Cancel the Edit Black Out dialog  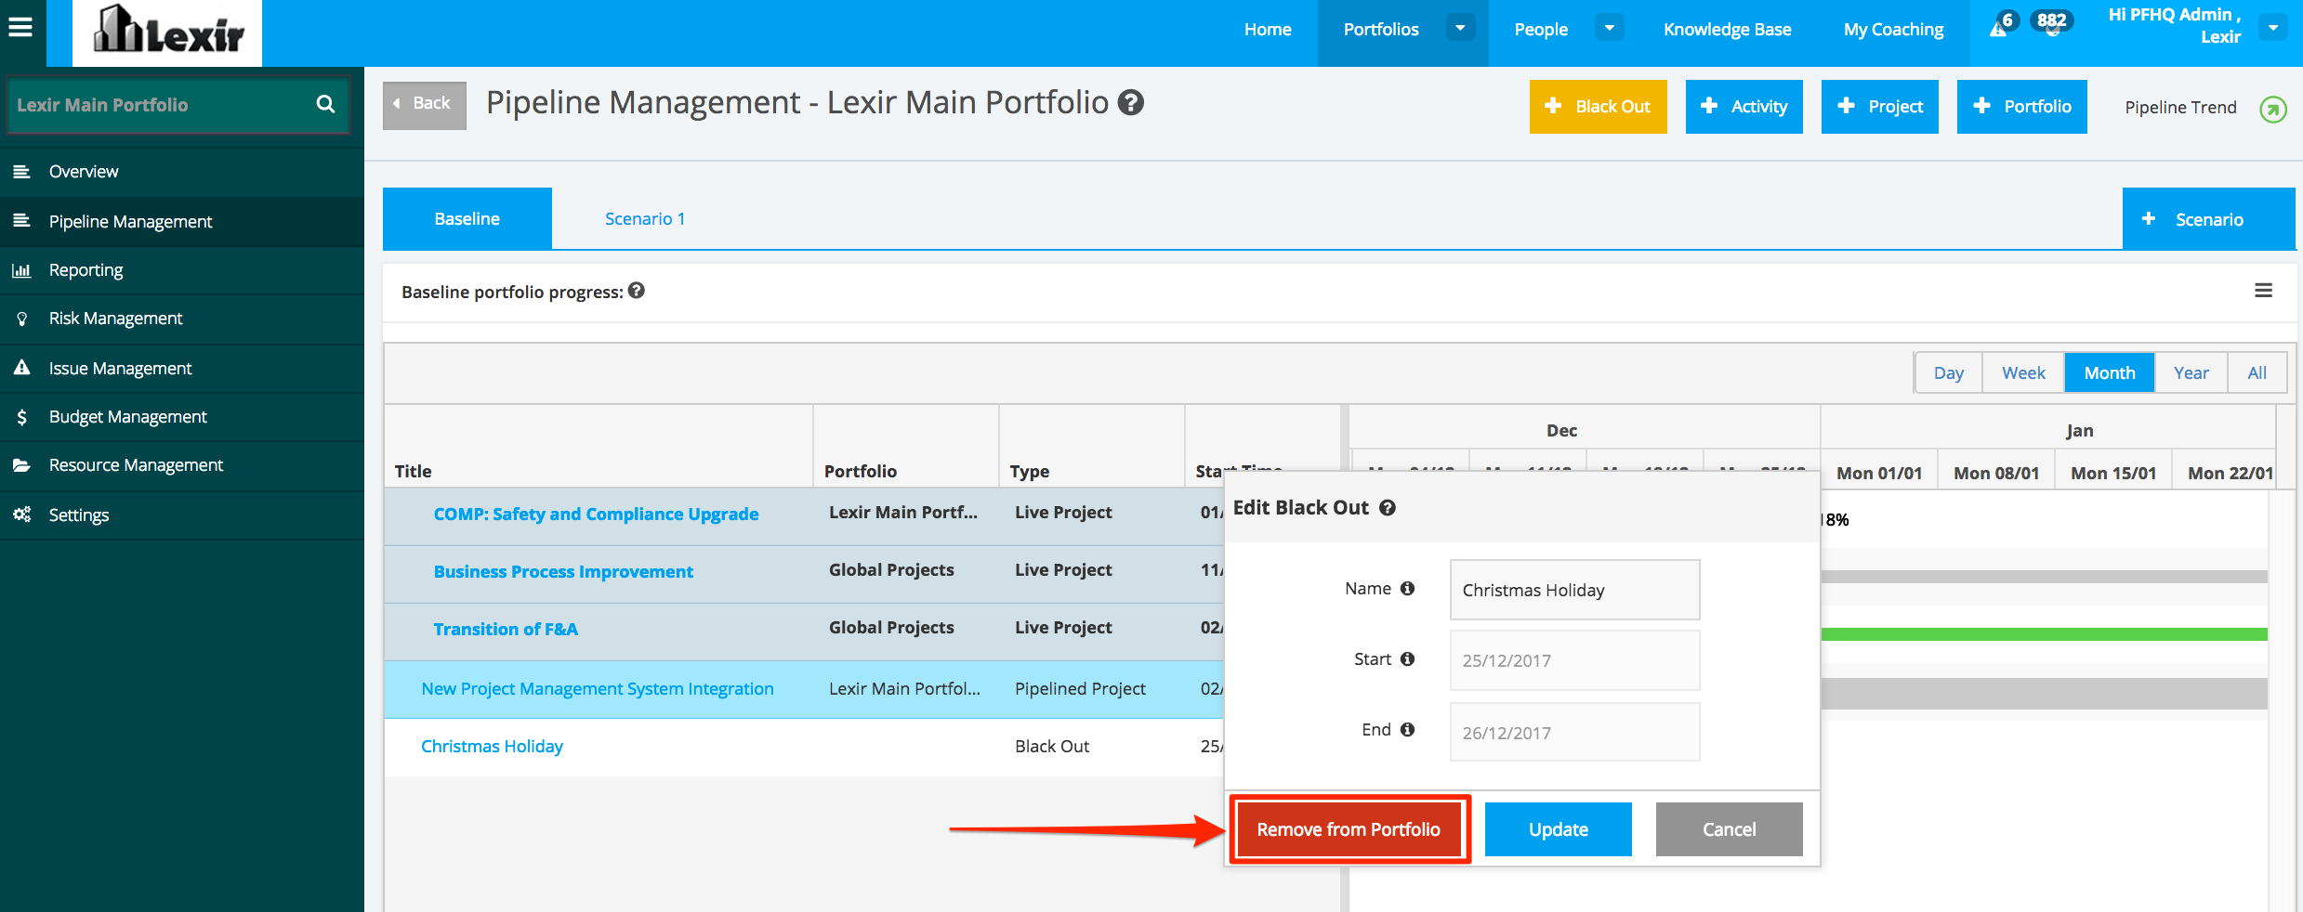click(x=1730, y=829)
